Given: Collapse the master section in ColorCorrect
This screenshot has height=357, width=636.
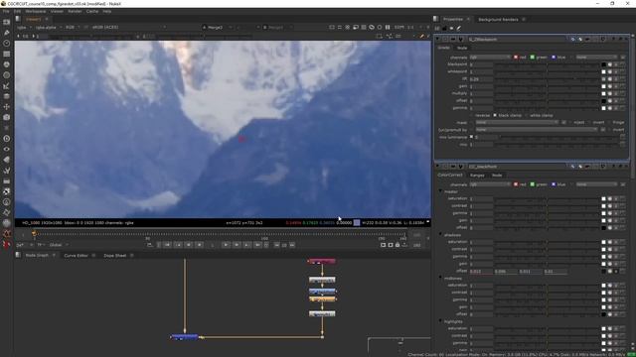Looking at the screenshot, I should (x=440, y=191).
